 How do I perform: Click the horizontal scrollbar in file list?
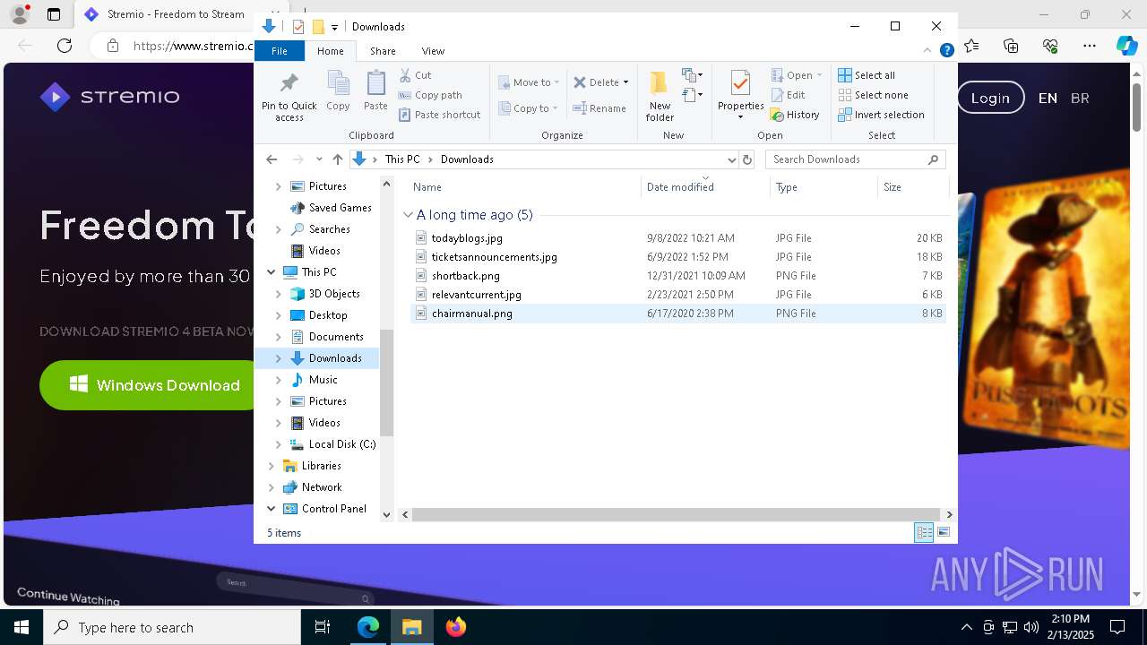pyautogui.click(x=677, y=515)
